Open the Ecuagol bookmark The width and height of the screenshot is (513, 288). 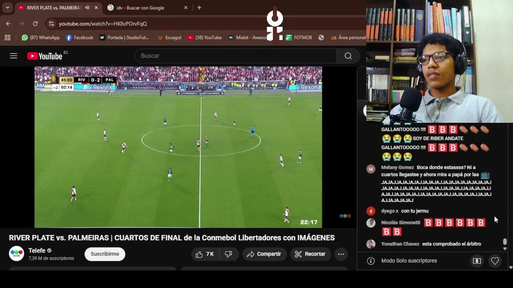pyautogui.click(x=169, y=38)
